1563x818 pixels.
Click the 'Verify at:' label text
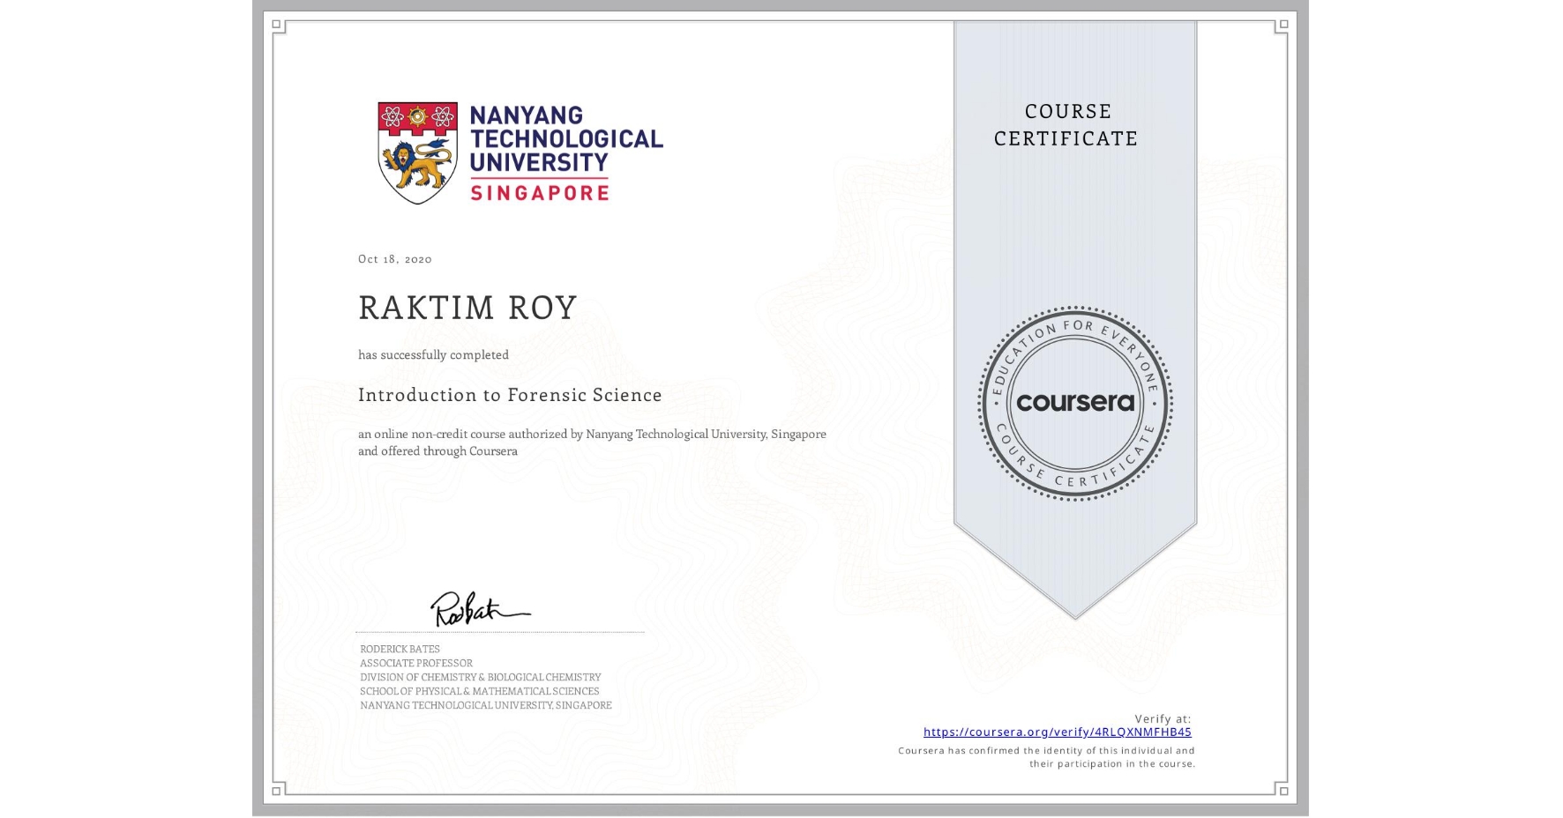[1160, 718]
